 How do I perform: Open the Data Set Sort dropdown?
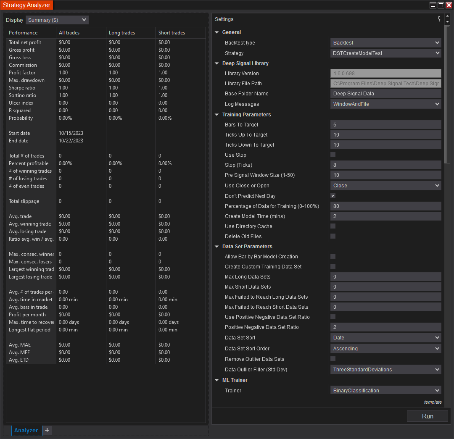pyautogui.click(x=385, y=338)
